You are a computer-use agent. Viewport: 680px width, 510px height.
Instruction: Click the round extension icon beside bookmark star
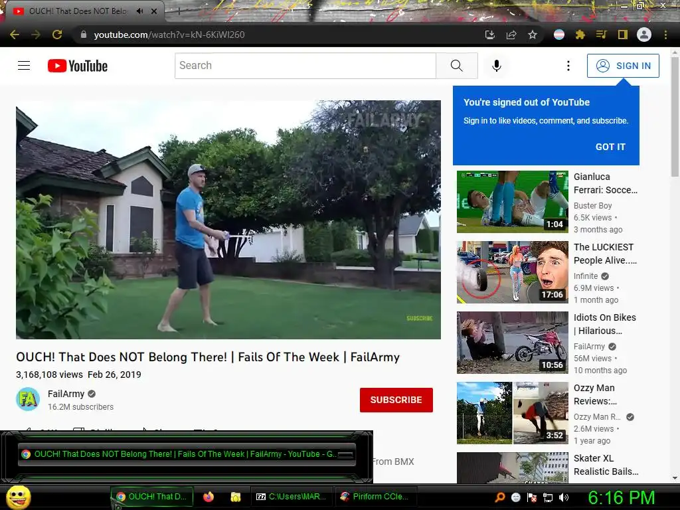tap(559, 35)
